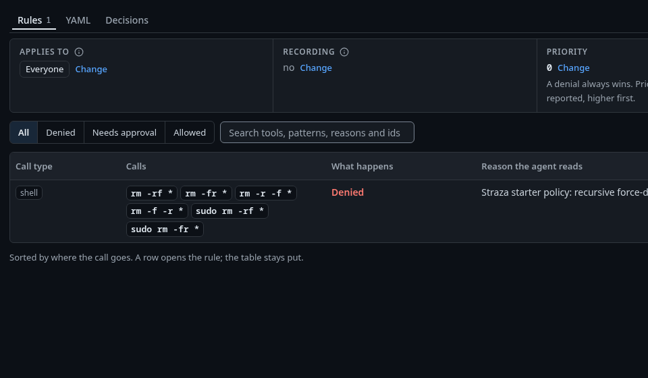Click the priority value 0

point(549,67)
